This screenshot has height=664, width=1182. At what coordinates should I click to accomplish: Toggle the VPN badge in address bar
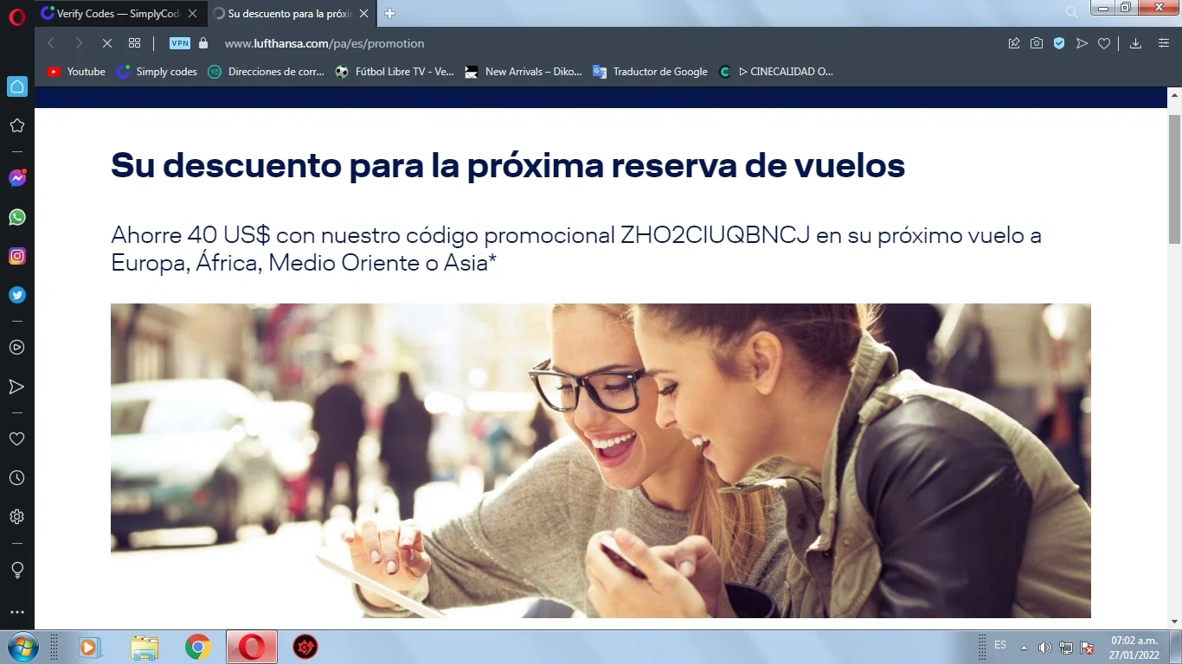pyautogui.click(x=179, y=43)
